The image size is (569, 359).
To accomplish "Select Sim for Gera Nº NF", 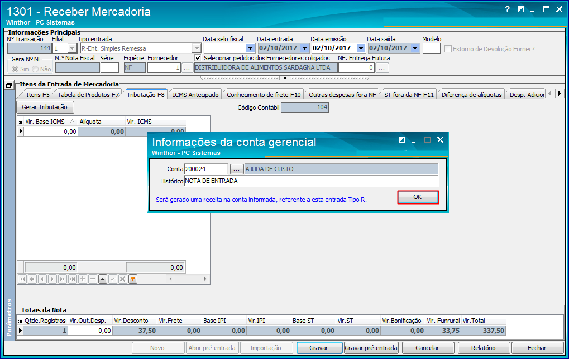I will [15, 69].
